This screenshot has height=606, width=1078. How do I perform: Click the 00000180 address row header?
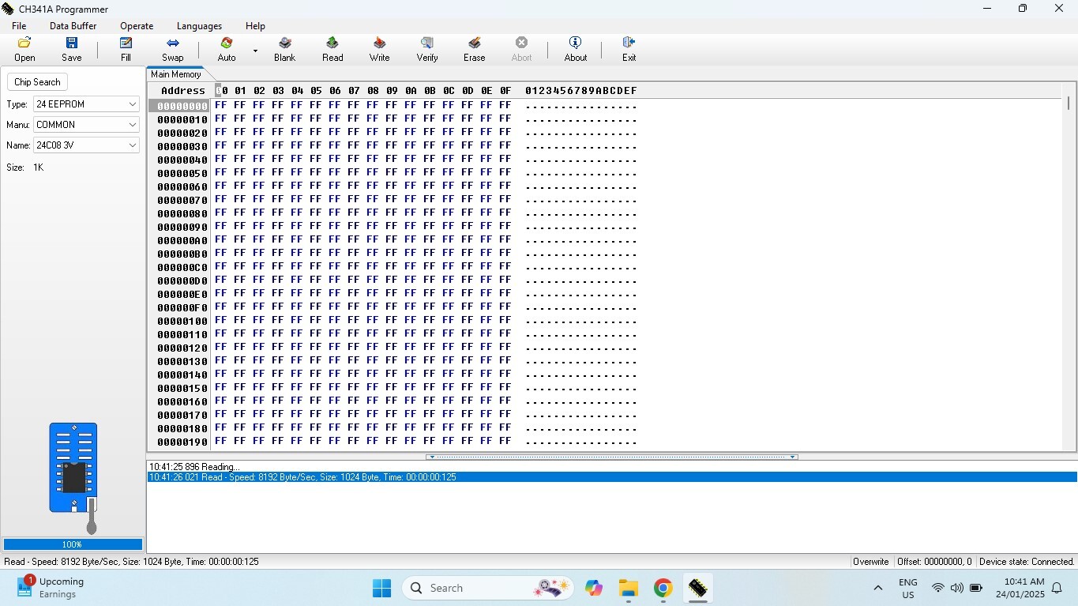click(182, 428)
